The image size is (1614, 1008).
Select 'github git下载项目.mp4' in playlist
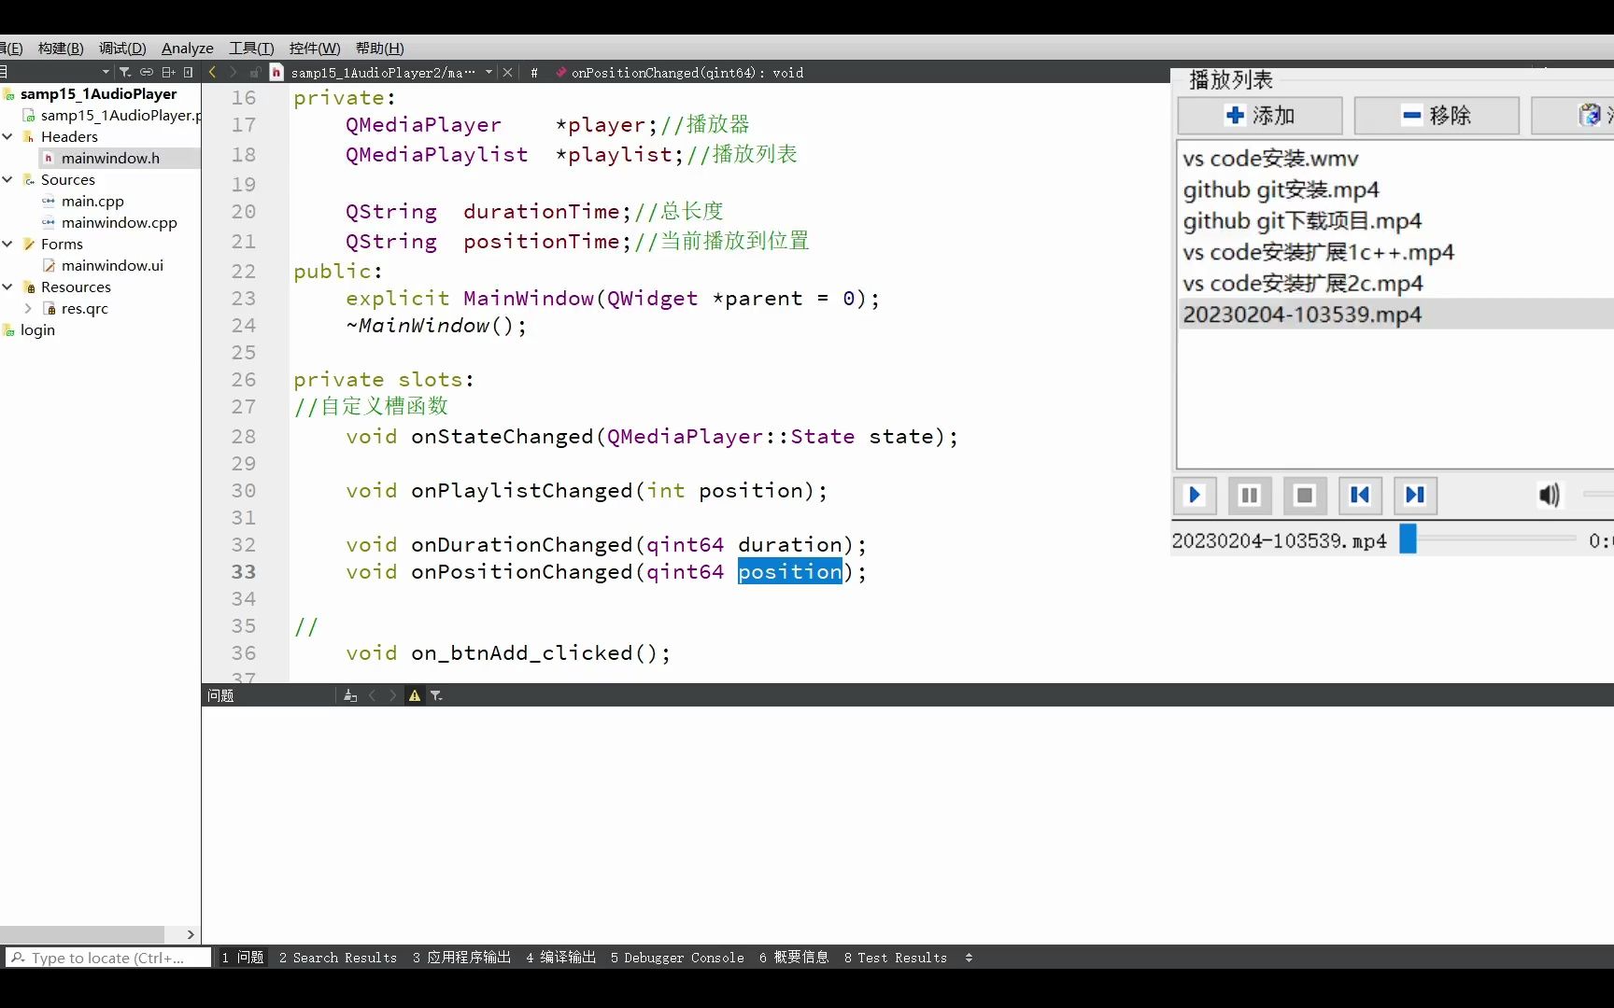[1395, 221]
